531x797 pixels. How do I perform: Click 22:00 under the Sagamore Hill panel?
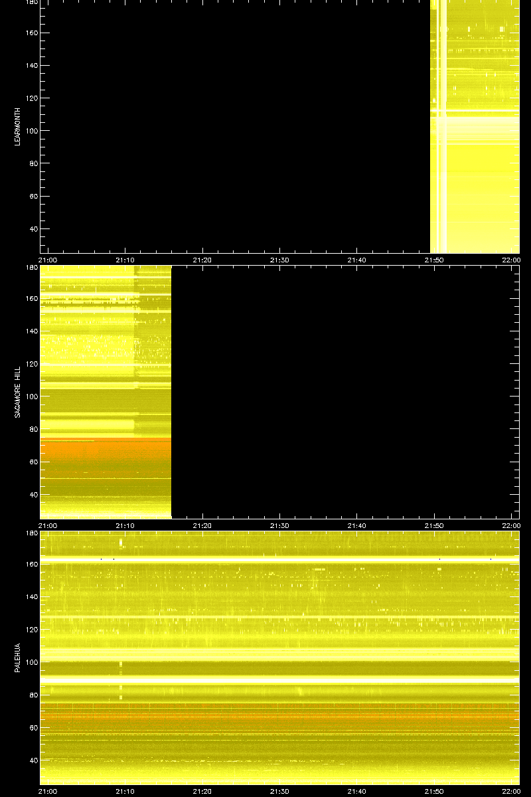(x=511, y=525)
